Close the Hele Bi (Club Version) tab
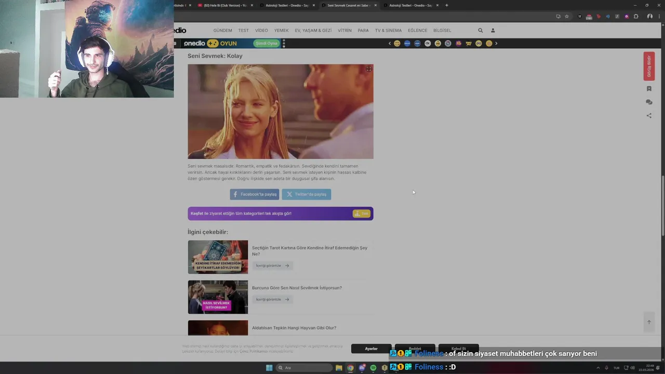Viewport: 665px width, 374px height. tap(252, 5)
